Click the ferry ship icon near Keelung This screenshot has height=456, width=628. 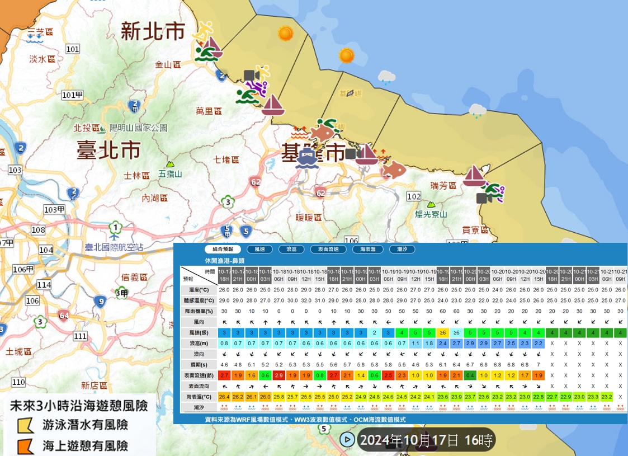tap(307, 159)
